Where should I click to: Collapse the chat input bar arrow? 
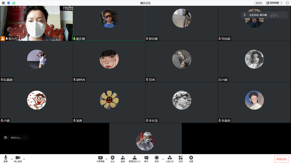coord(25,137)
